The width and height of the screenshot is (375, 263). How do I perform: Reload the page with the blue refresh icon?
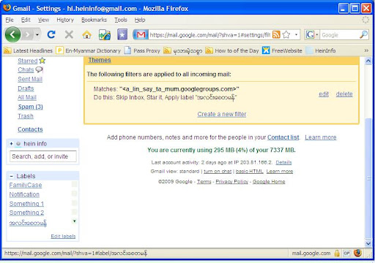(x=51, y=34)
